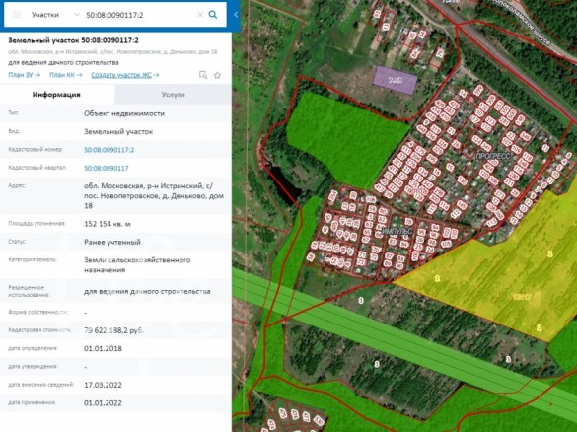
Task: Click the find-on-map icon beside star
Action: 203,75
